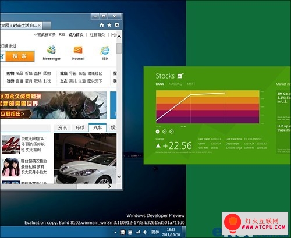291x238 pixels.
Task: Open the airplane news thumbnail
Action: (x=11, y=144)
